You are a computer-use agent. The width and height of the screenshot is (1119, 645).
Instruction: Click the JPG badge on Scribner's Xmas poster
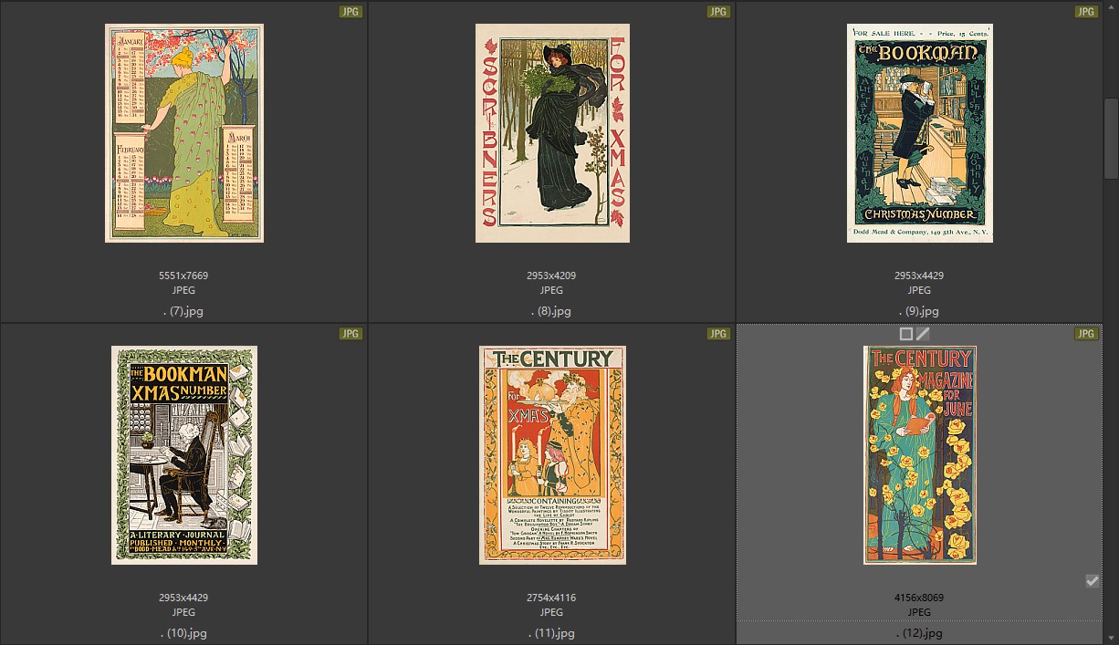718,12
